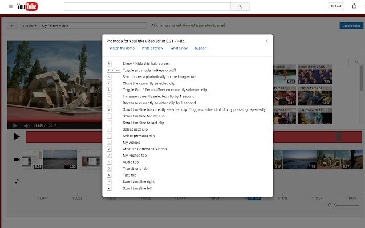Click the 'h' hotkey key icon

pyautogui.click(x=109, y=63)
